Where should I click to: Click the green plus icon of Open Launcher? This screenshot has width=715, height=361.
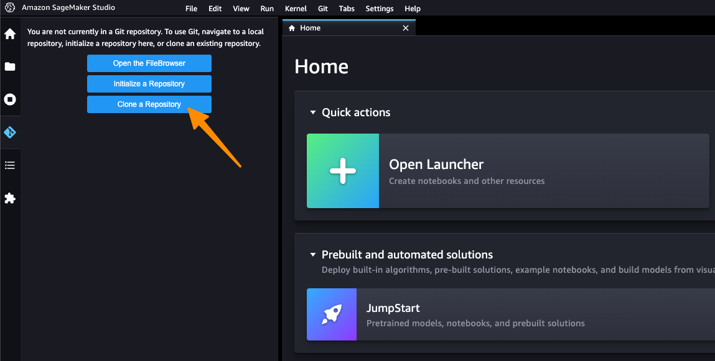point(343,171)
